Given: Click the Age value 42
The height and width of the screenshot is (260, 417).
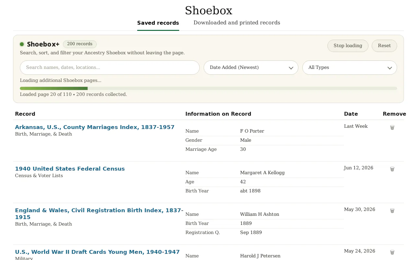Looking at the screenshot, I should click(243, 182).
